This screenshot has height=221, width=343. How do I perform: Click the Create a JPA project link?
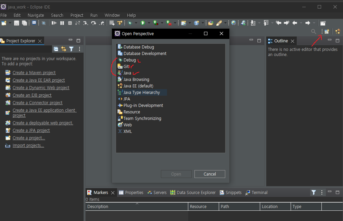coord(31,130)
